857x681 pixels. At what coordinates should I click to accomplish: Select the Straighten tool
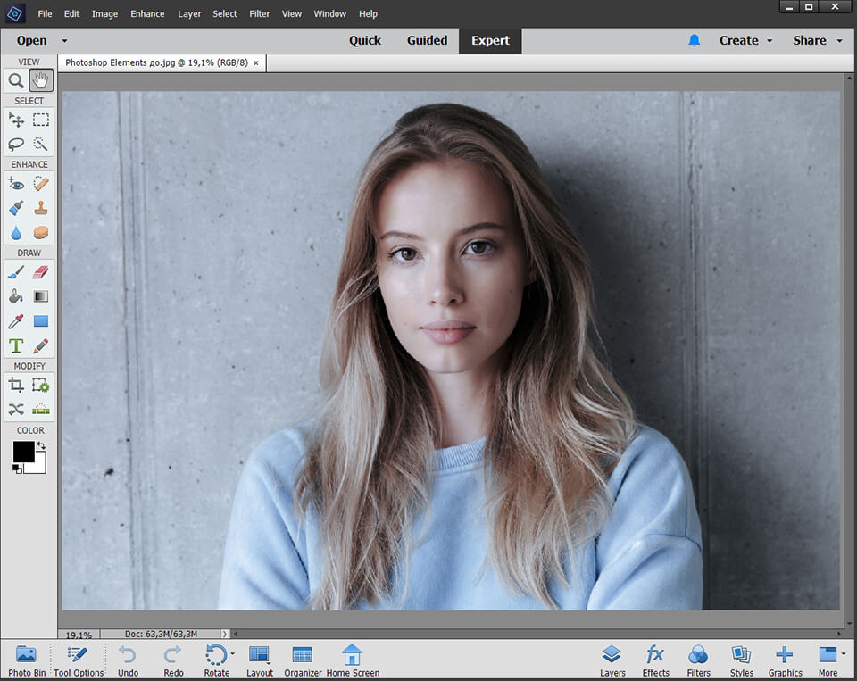pos(41,410)
